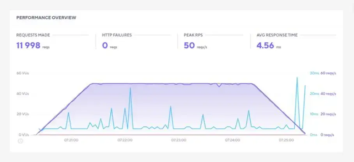354x162 pixels.
Task: Click the request-rate dip before 07:24:00
Action: (219, 86)
